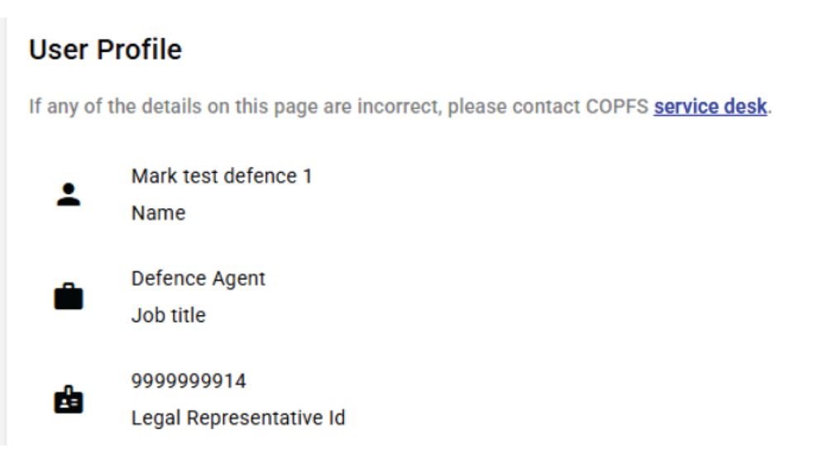Screen dimensions: 827x463
Task: Open the service desk link
Action: click(710, 107)
